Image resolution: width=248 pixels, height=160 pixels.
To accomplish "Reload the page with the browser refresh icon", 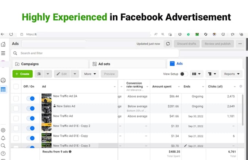I will coord(11,34).
